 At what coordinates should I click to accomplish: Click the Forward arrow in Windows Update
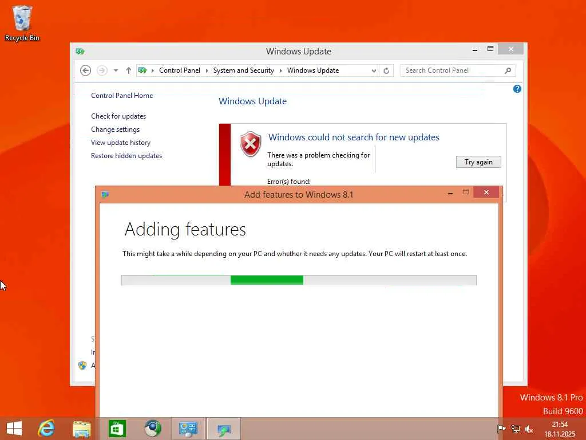click(102, 70)
